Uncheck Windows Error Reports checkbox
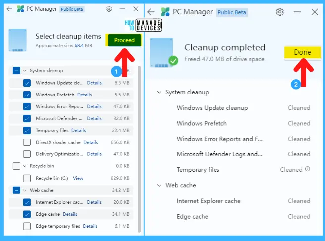This screenshot has height=241, width=325. 27,106
